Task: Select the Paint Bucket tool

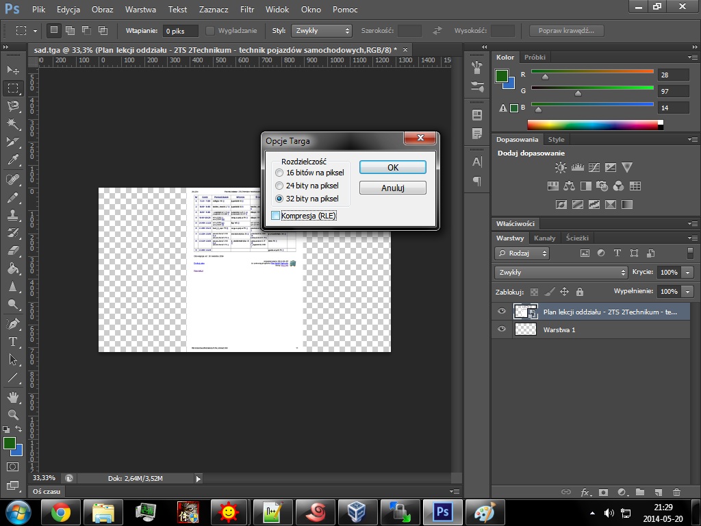Action: (13, 268)
